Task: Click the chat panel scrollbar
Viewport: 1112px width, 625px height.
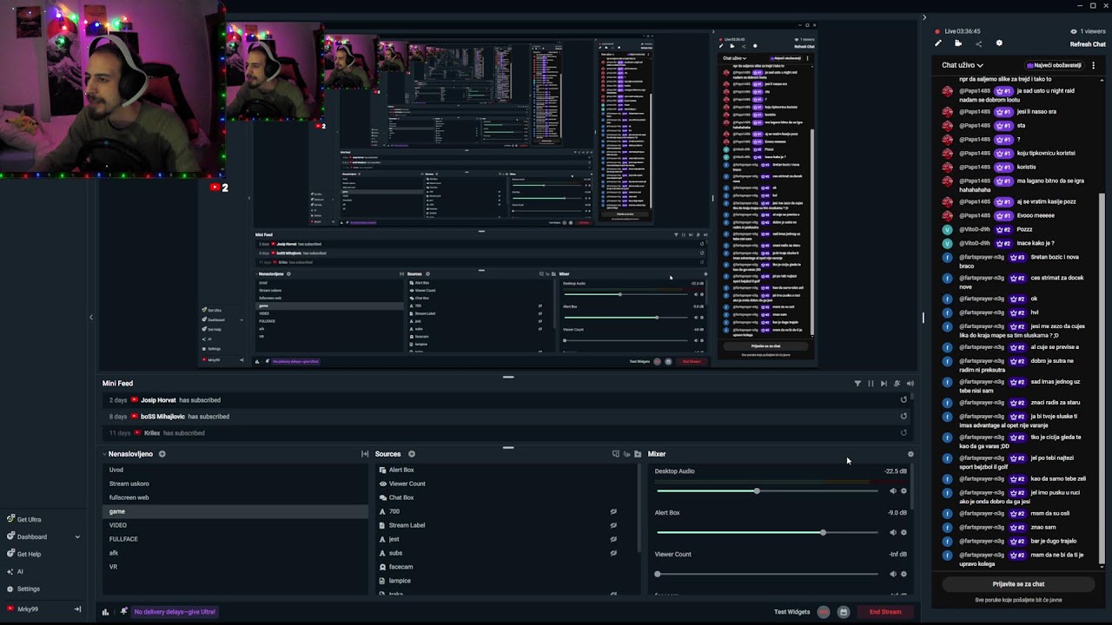Action: (1102, 378)
